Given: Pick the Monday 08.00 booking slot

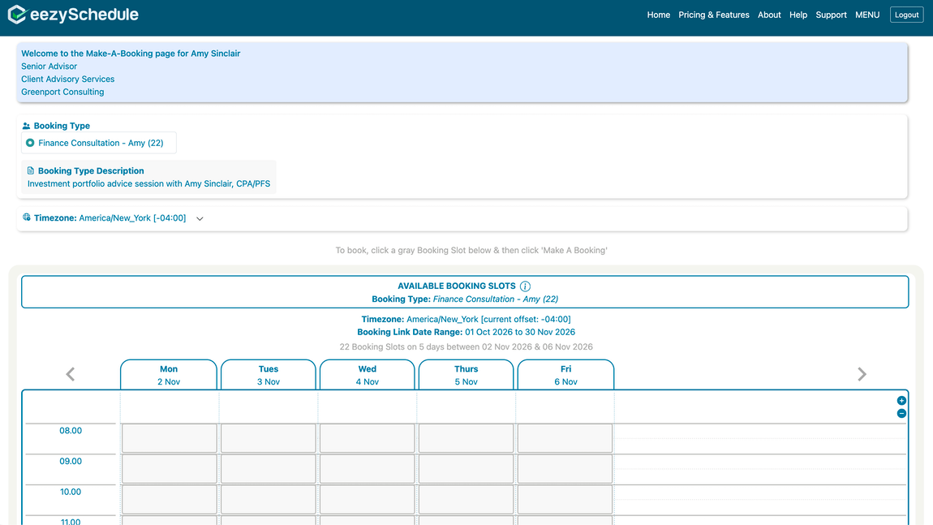Looking at the screenshot, I should tap(170, 438).
